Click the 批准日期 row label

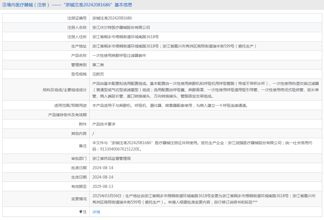[x=79, y=168]
